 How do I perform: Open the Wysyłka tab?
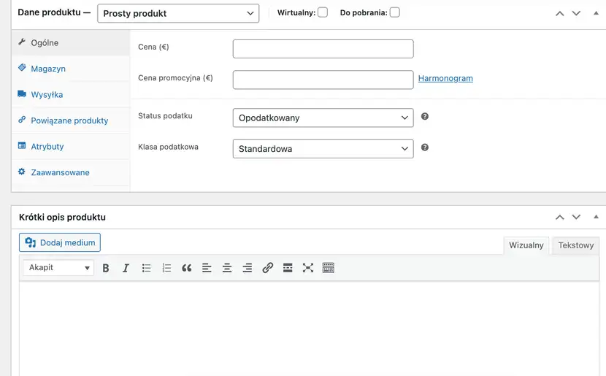47,95
